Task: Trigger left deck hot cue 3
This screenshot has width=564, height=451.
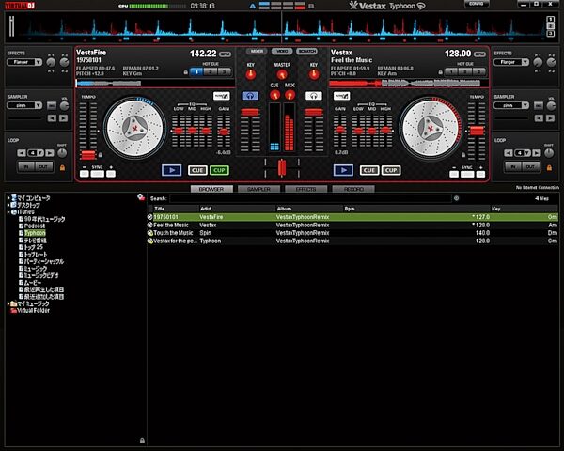Action: point(224,72)
